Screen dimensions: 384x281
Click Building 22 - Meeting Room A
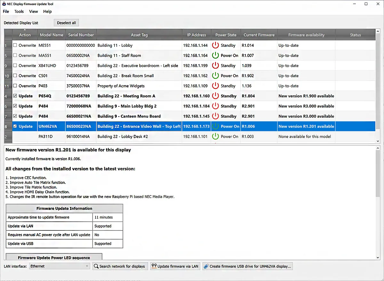tap(126, 96)
